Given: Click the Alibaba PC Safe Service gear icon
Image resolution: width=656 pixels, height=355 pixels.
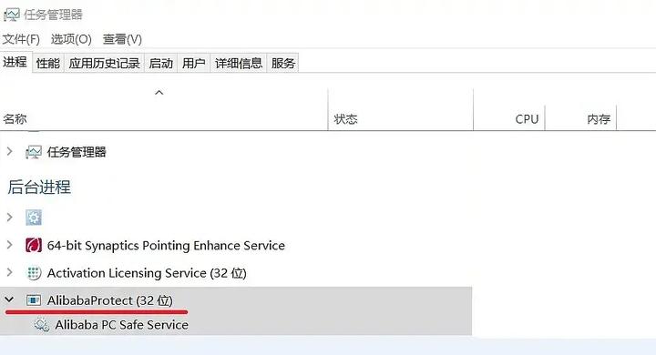Looking at the screenshot, I should click(x=41, y=324).
